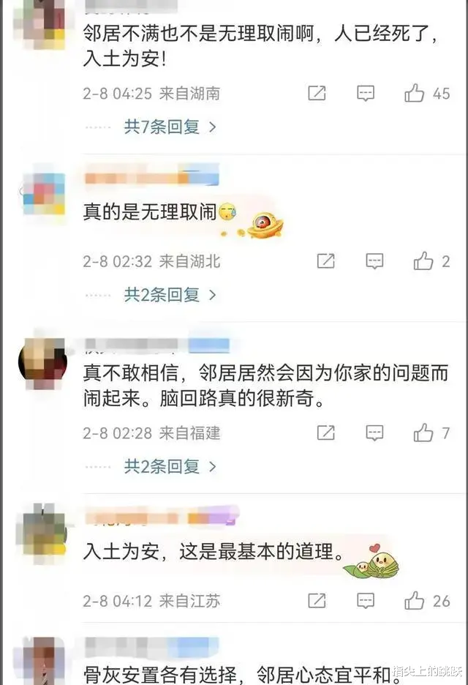Screen dimensions: 468x685
Task: Share the Fujian comment posted at 02:28
Action: pos(325,433)
